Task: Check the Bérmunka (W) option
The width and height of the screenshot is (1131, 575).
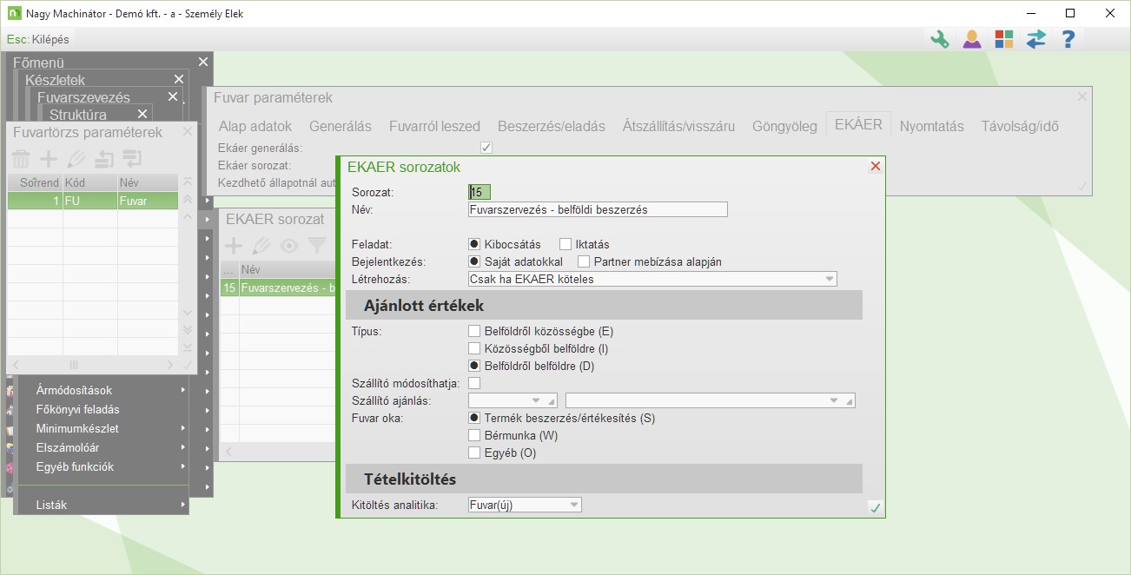Action: 474,435
